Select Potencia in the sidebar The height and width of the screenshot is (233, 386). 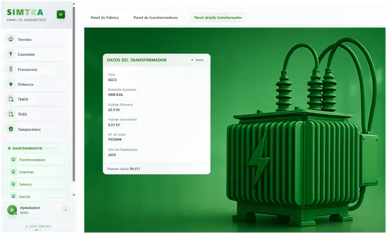click(36, 84)
